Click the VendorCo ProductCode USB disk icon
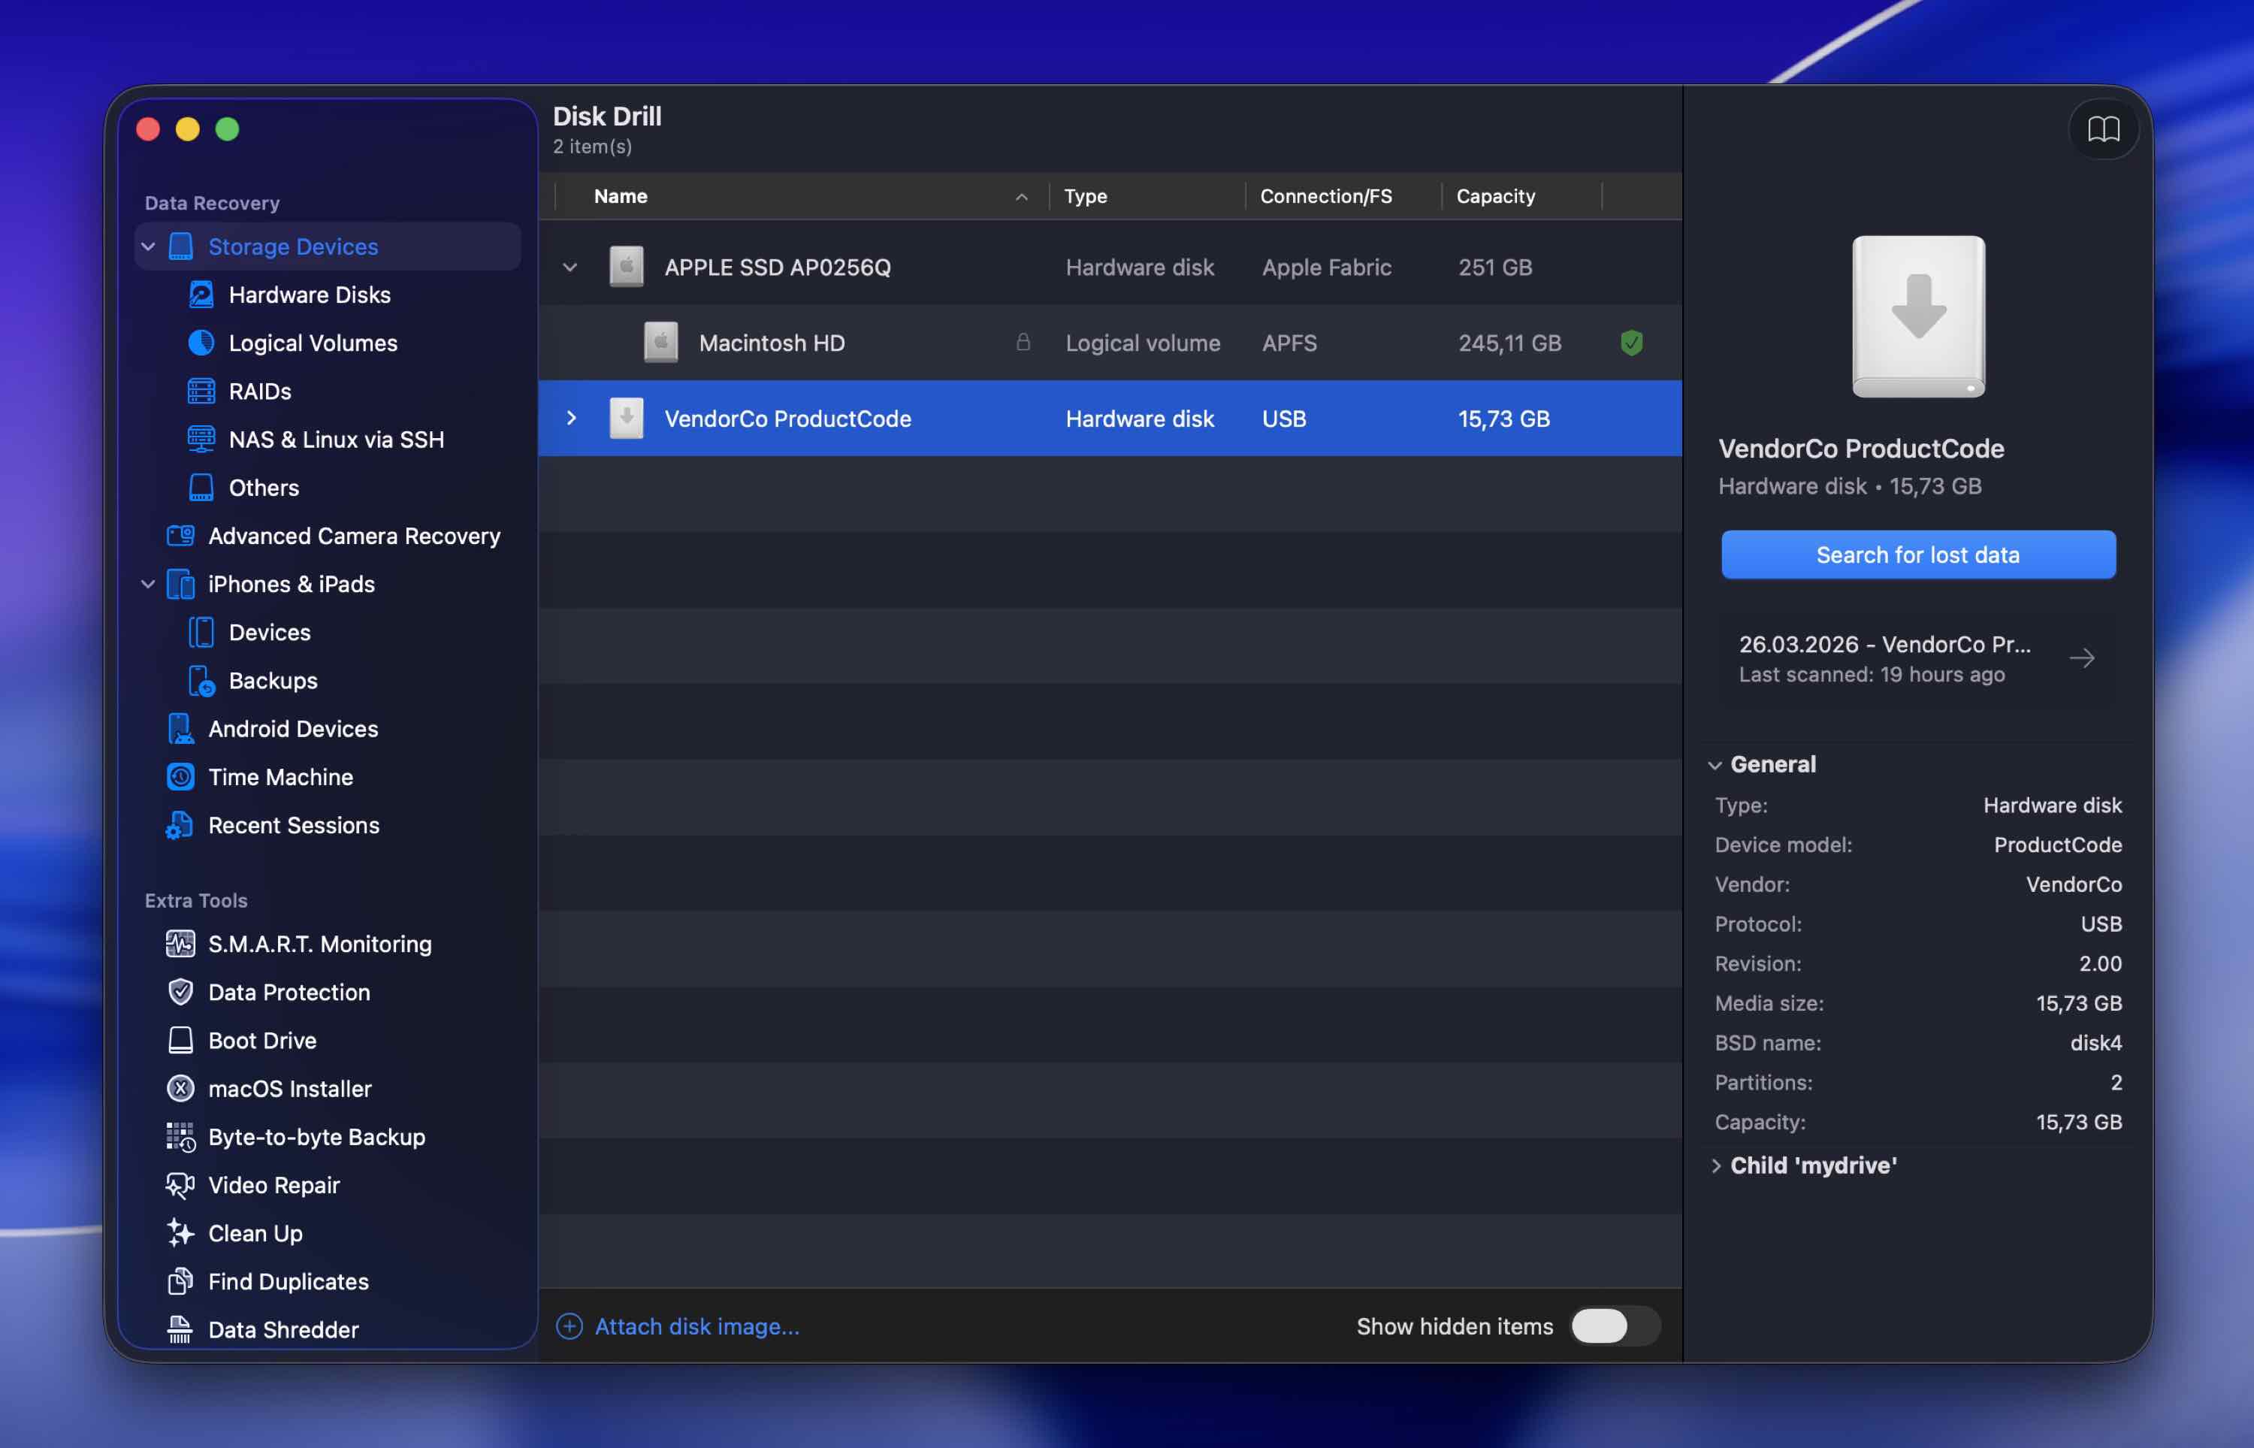This screenshot has height=1448, width=2254. tap(626, 419)
